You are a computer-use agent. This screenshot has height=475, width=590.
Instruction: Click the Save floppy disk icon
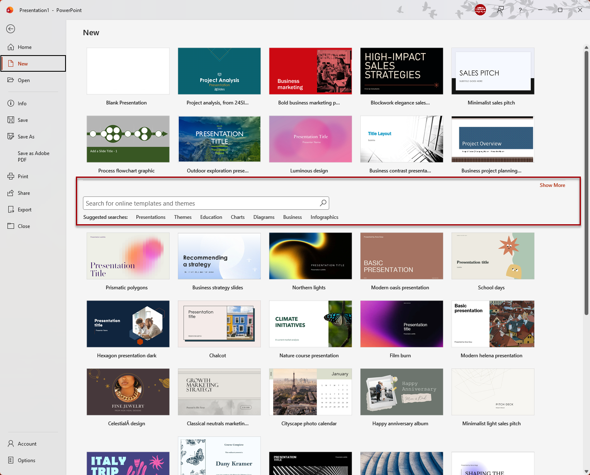pos(11,120)
